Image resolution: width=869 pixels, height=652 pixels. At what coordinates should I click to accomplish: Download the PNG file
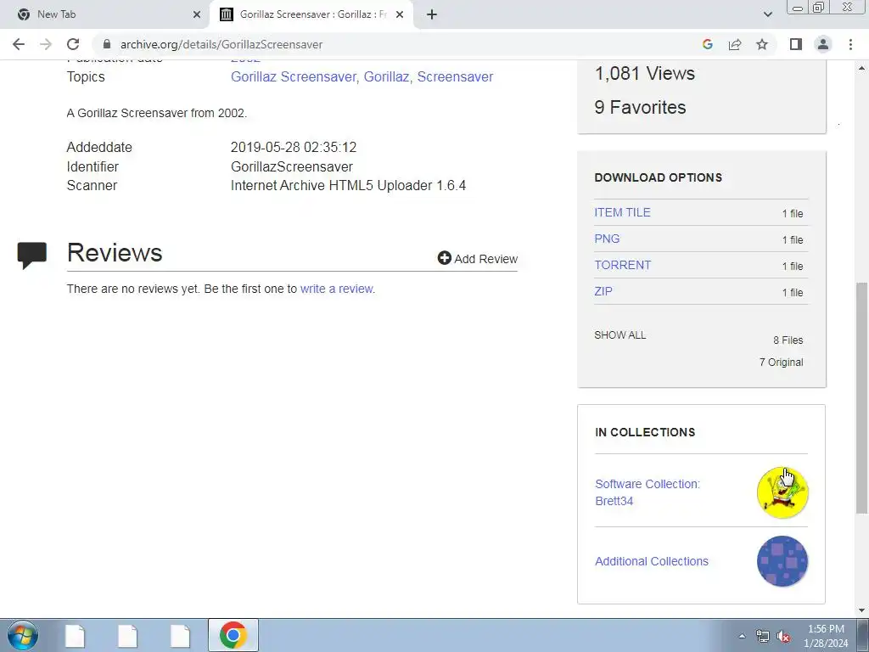(607, 239)
